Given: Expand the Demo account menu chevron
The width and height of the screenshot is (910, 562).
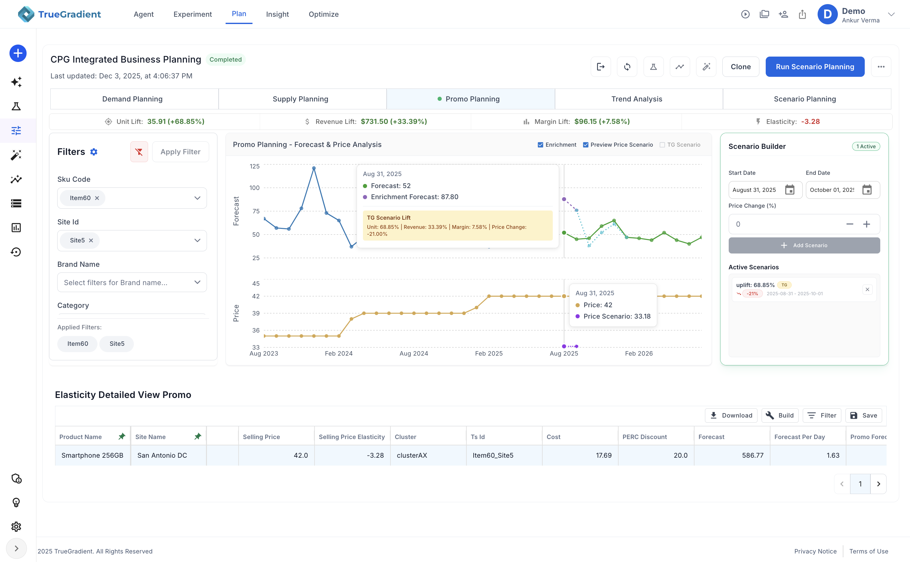Looking at the screenshot, I should pos(891,15).
